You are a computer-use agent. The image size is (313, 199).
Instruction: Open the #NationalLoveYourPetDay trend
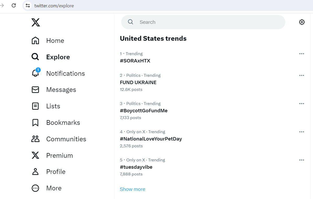[151, 139]
